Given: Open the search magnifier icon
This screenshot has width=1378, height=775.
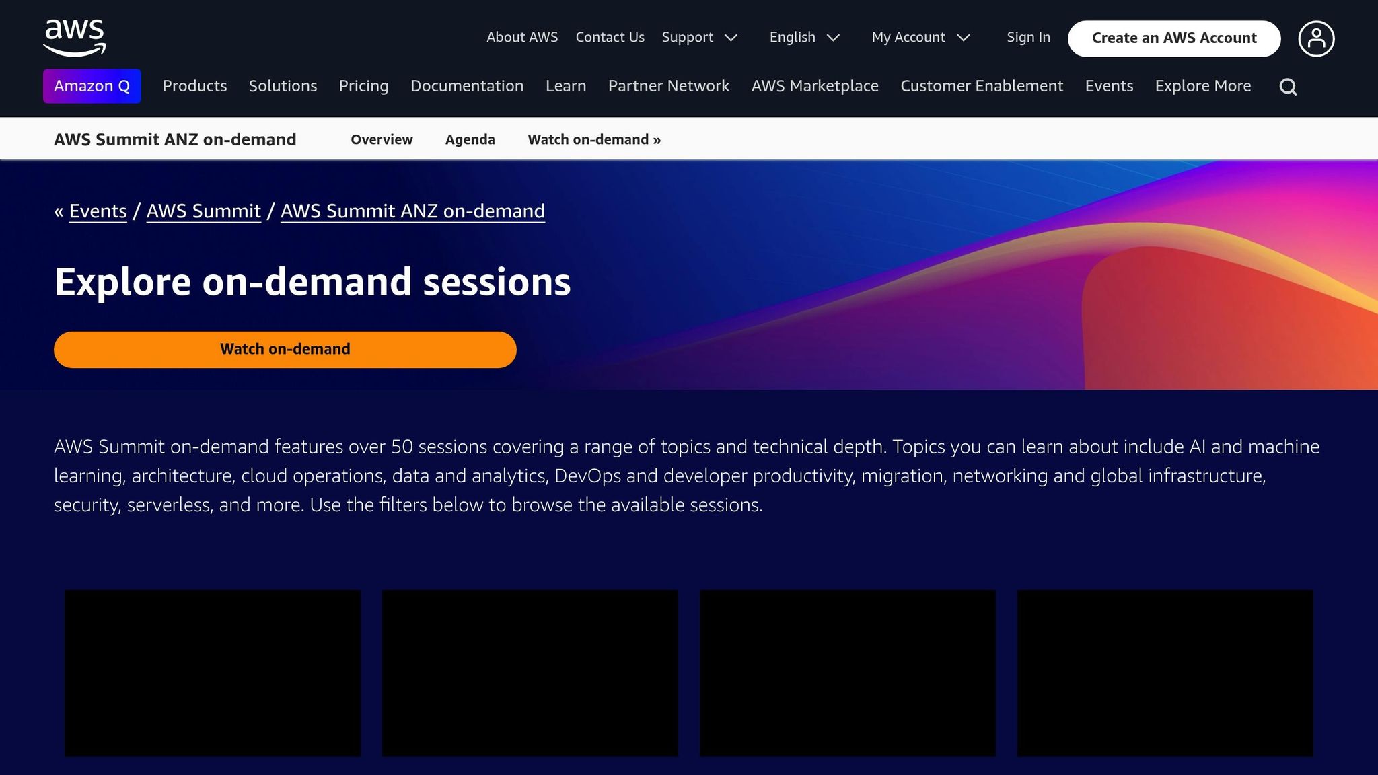Looking at the screenshot, I should (x=1288, y=87).
